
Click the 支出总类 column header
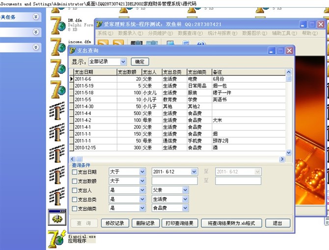pyautogui.click(x=175, y=72)
